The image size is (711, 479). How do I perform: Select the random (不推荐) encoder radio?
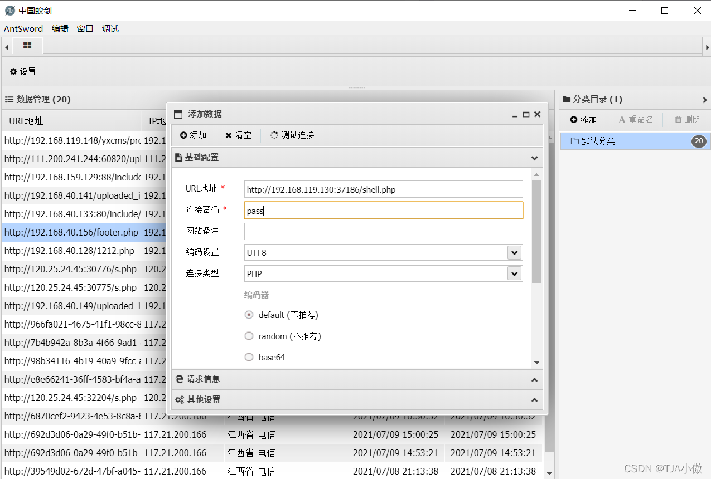click(249, 336)
